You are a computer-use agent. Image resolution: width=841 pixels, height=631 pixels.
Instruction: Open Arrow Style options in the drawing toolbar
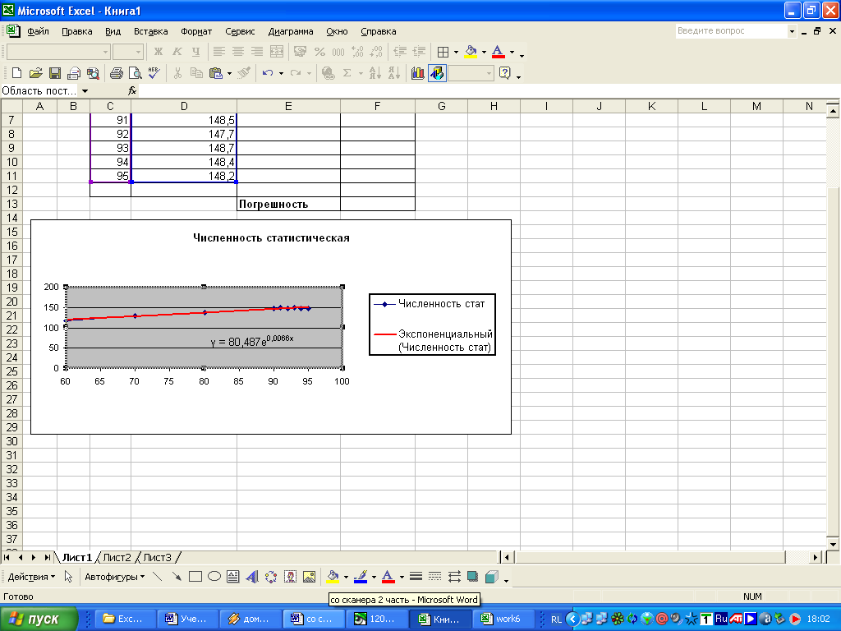(454, 577)
